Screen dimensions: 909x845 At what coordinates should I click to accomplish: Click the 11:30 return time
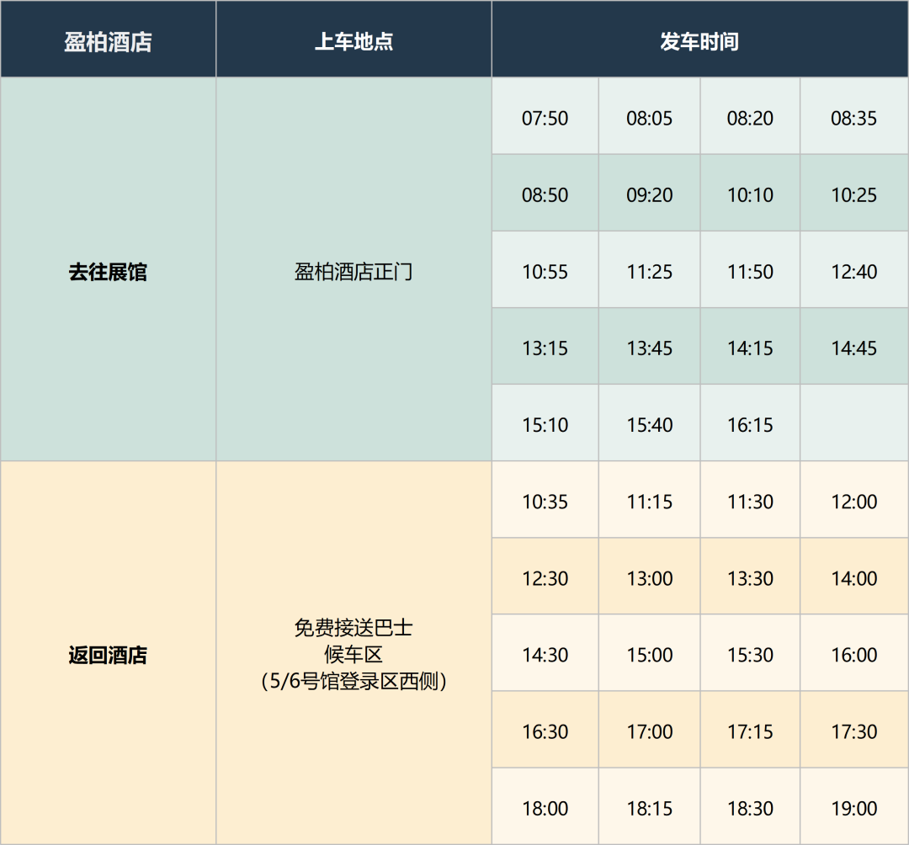click(750, 500)
